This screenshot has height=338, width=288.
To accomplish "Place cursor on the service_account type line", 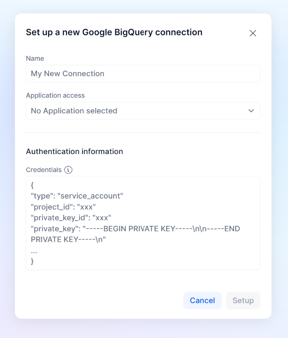I will [77, 196].
